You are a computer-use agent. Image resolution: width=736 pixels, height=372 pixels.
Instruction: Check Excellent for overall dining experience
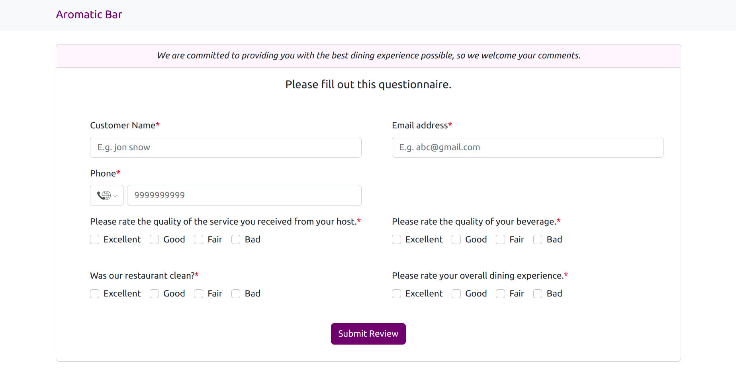tap(397, 294)
